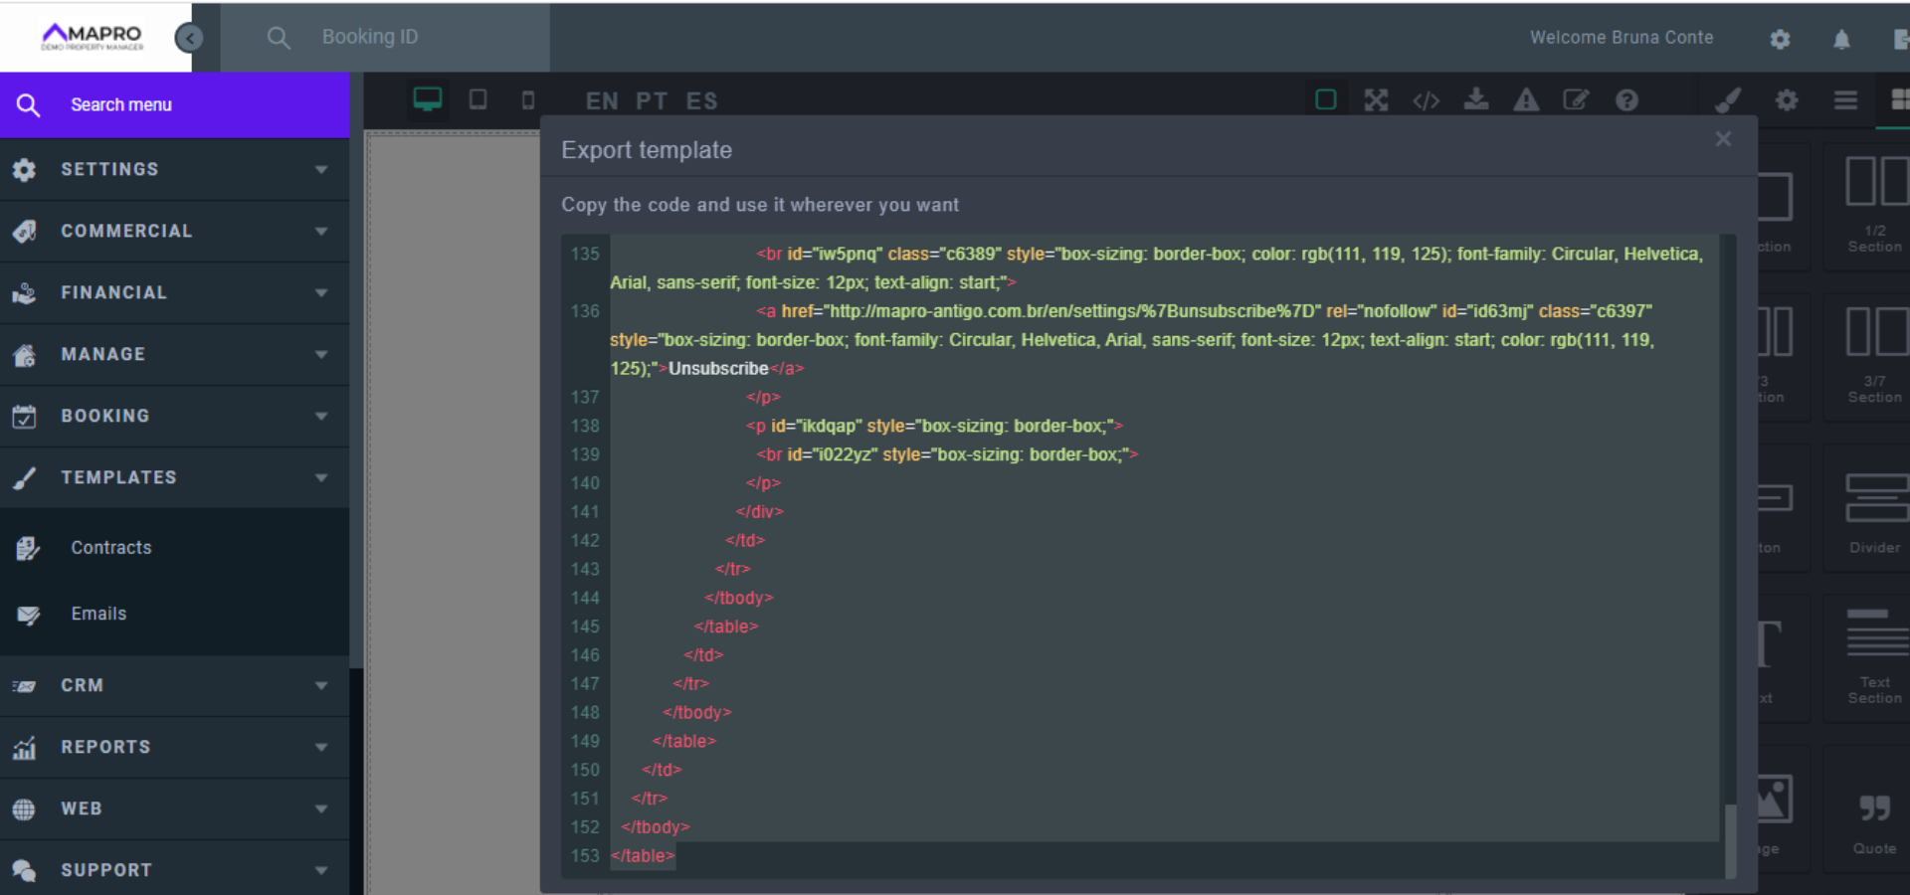Toggle component borders visibility

pos(1326,99)
